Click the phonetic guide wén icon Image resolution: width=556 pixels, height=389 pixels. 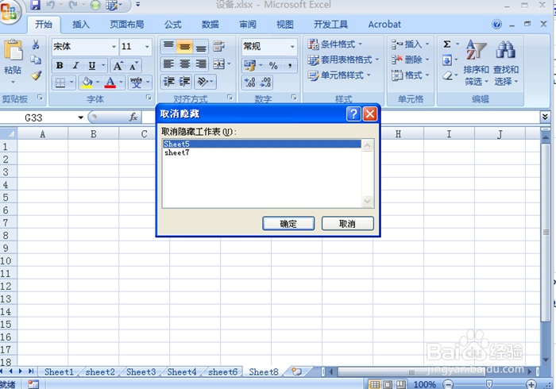136,83
